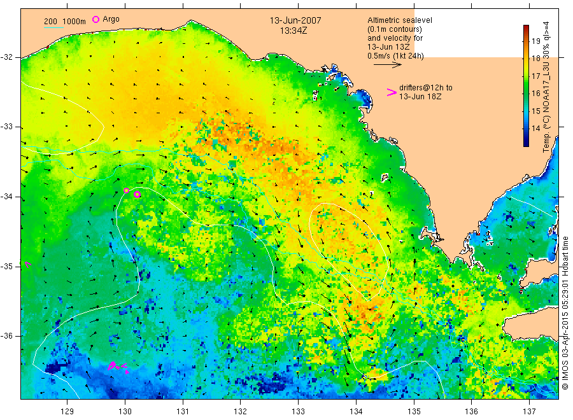Click the Argo legend circle marker
Viewport: 573px width, 420px height.
click(95, 19)
